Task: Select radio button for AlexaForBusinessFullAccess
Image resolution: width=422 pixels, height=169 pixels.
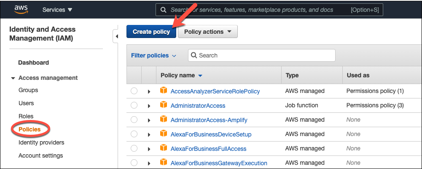Action: (134, 148)
